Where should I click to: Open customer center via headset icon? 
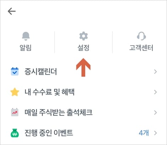[141, 36]
